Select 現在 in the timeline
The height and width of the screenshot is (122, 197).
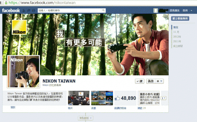[176, 27]
